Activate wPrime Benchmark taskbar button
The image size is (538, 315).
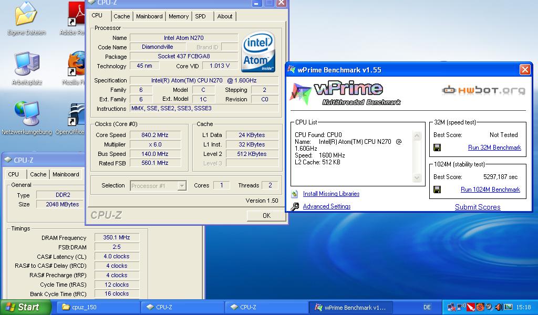pyautogui.click(x=351, y=307)
